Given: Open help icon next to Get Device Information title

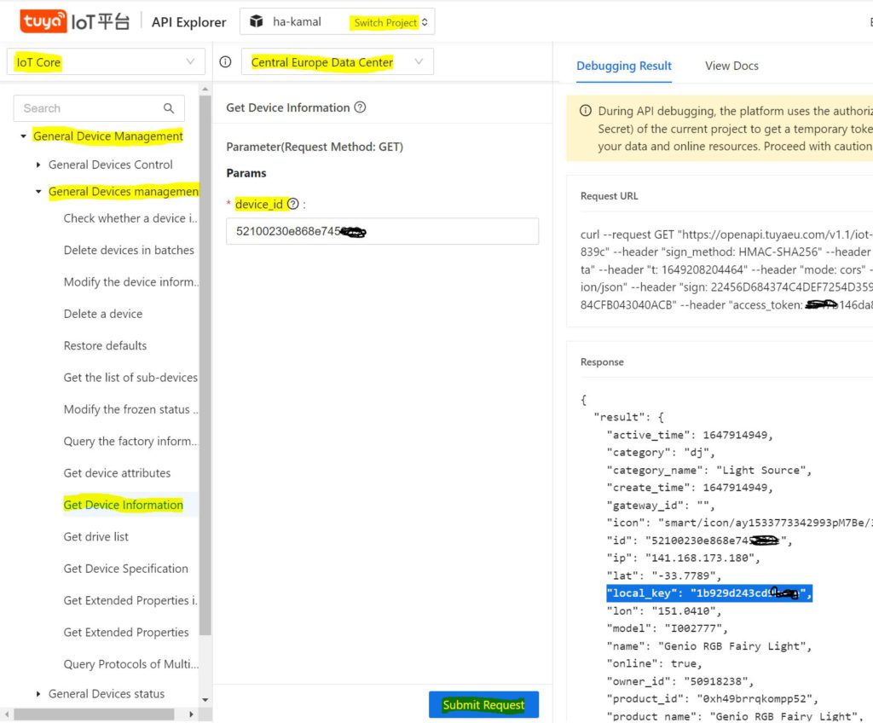Looking at the screenshot, I should click(361, 107).
